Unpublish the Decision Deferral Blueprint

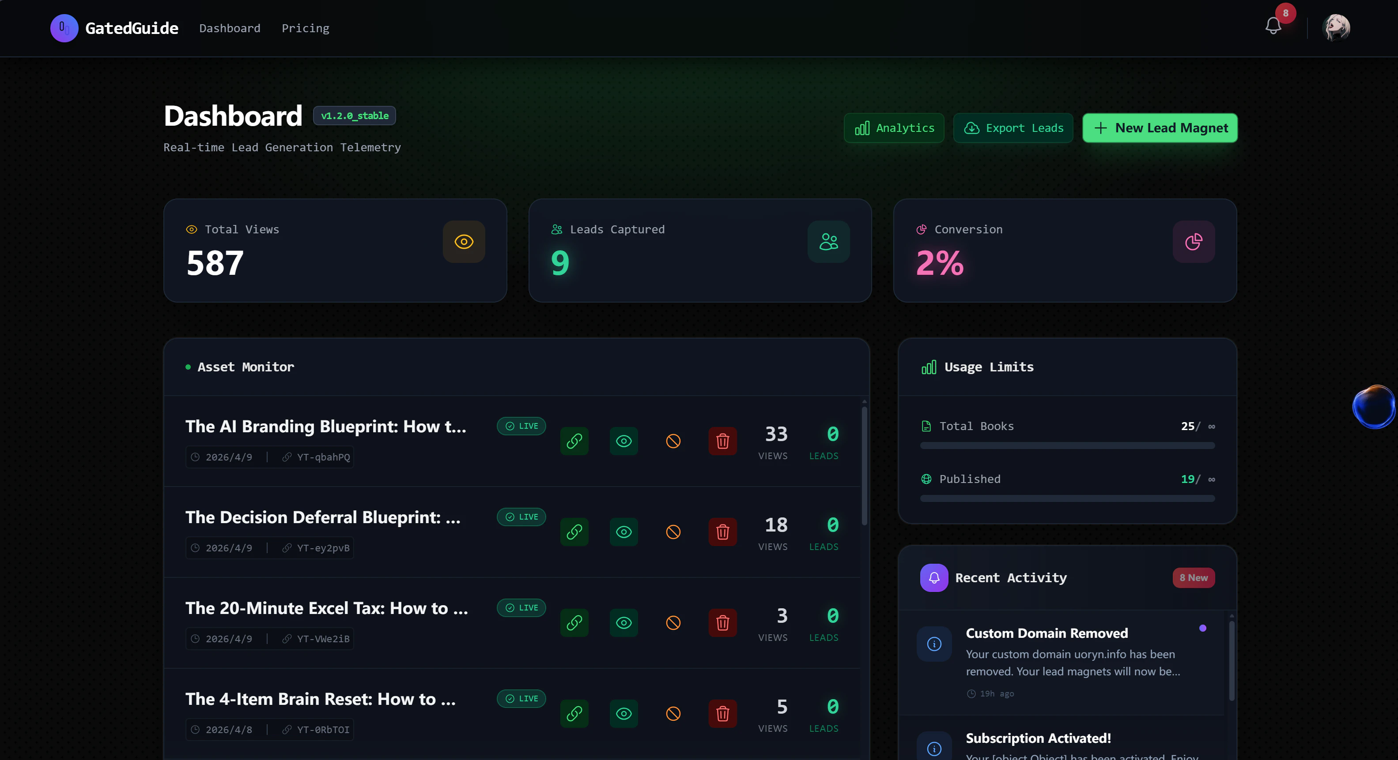(673, 532)
